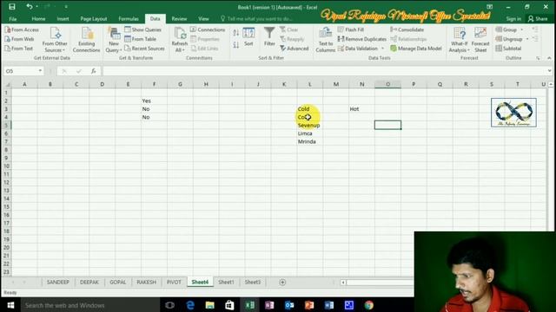Switch to Formulas tab
Screen dimensions: 556x312
(x=129, y=19)
